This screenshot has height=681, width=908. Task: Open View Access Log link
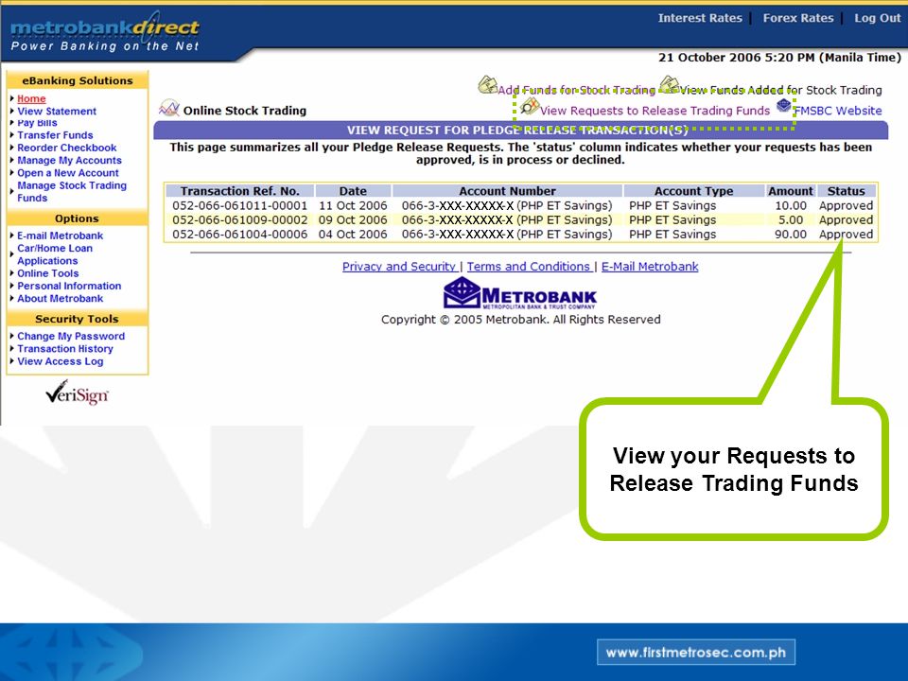(x=61, y=362)
